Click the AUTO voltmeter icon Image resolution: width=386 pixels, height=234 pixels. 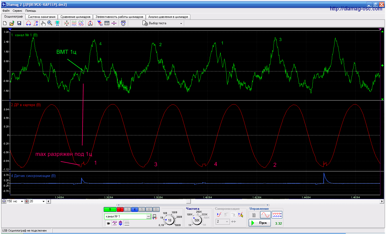(123, 23)
